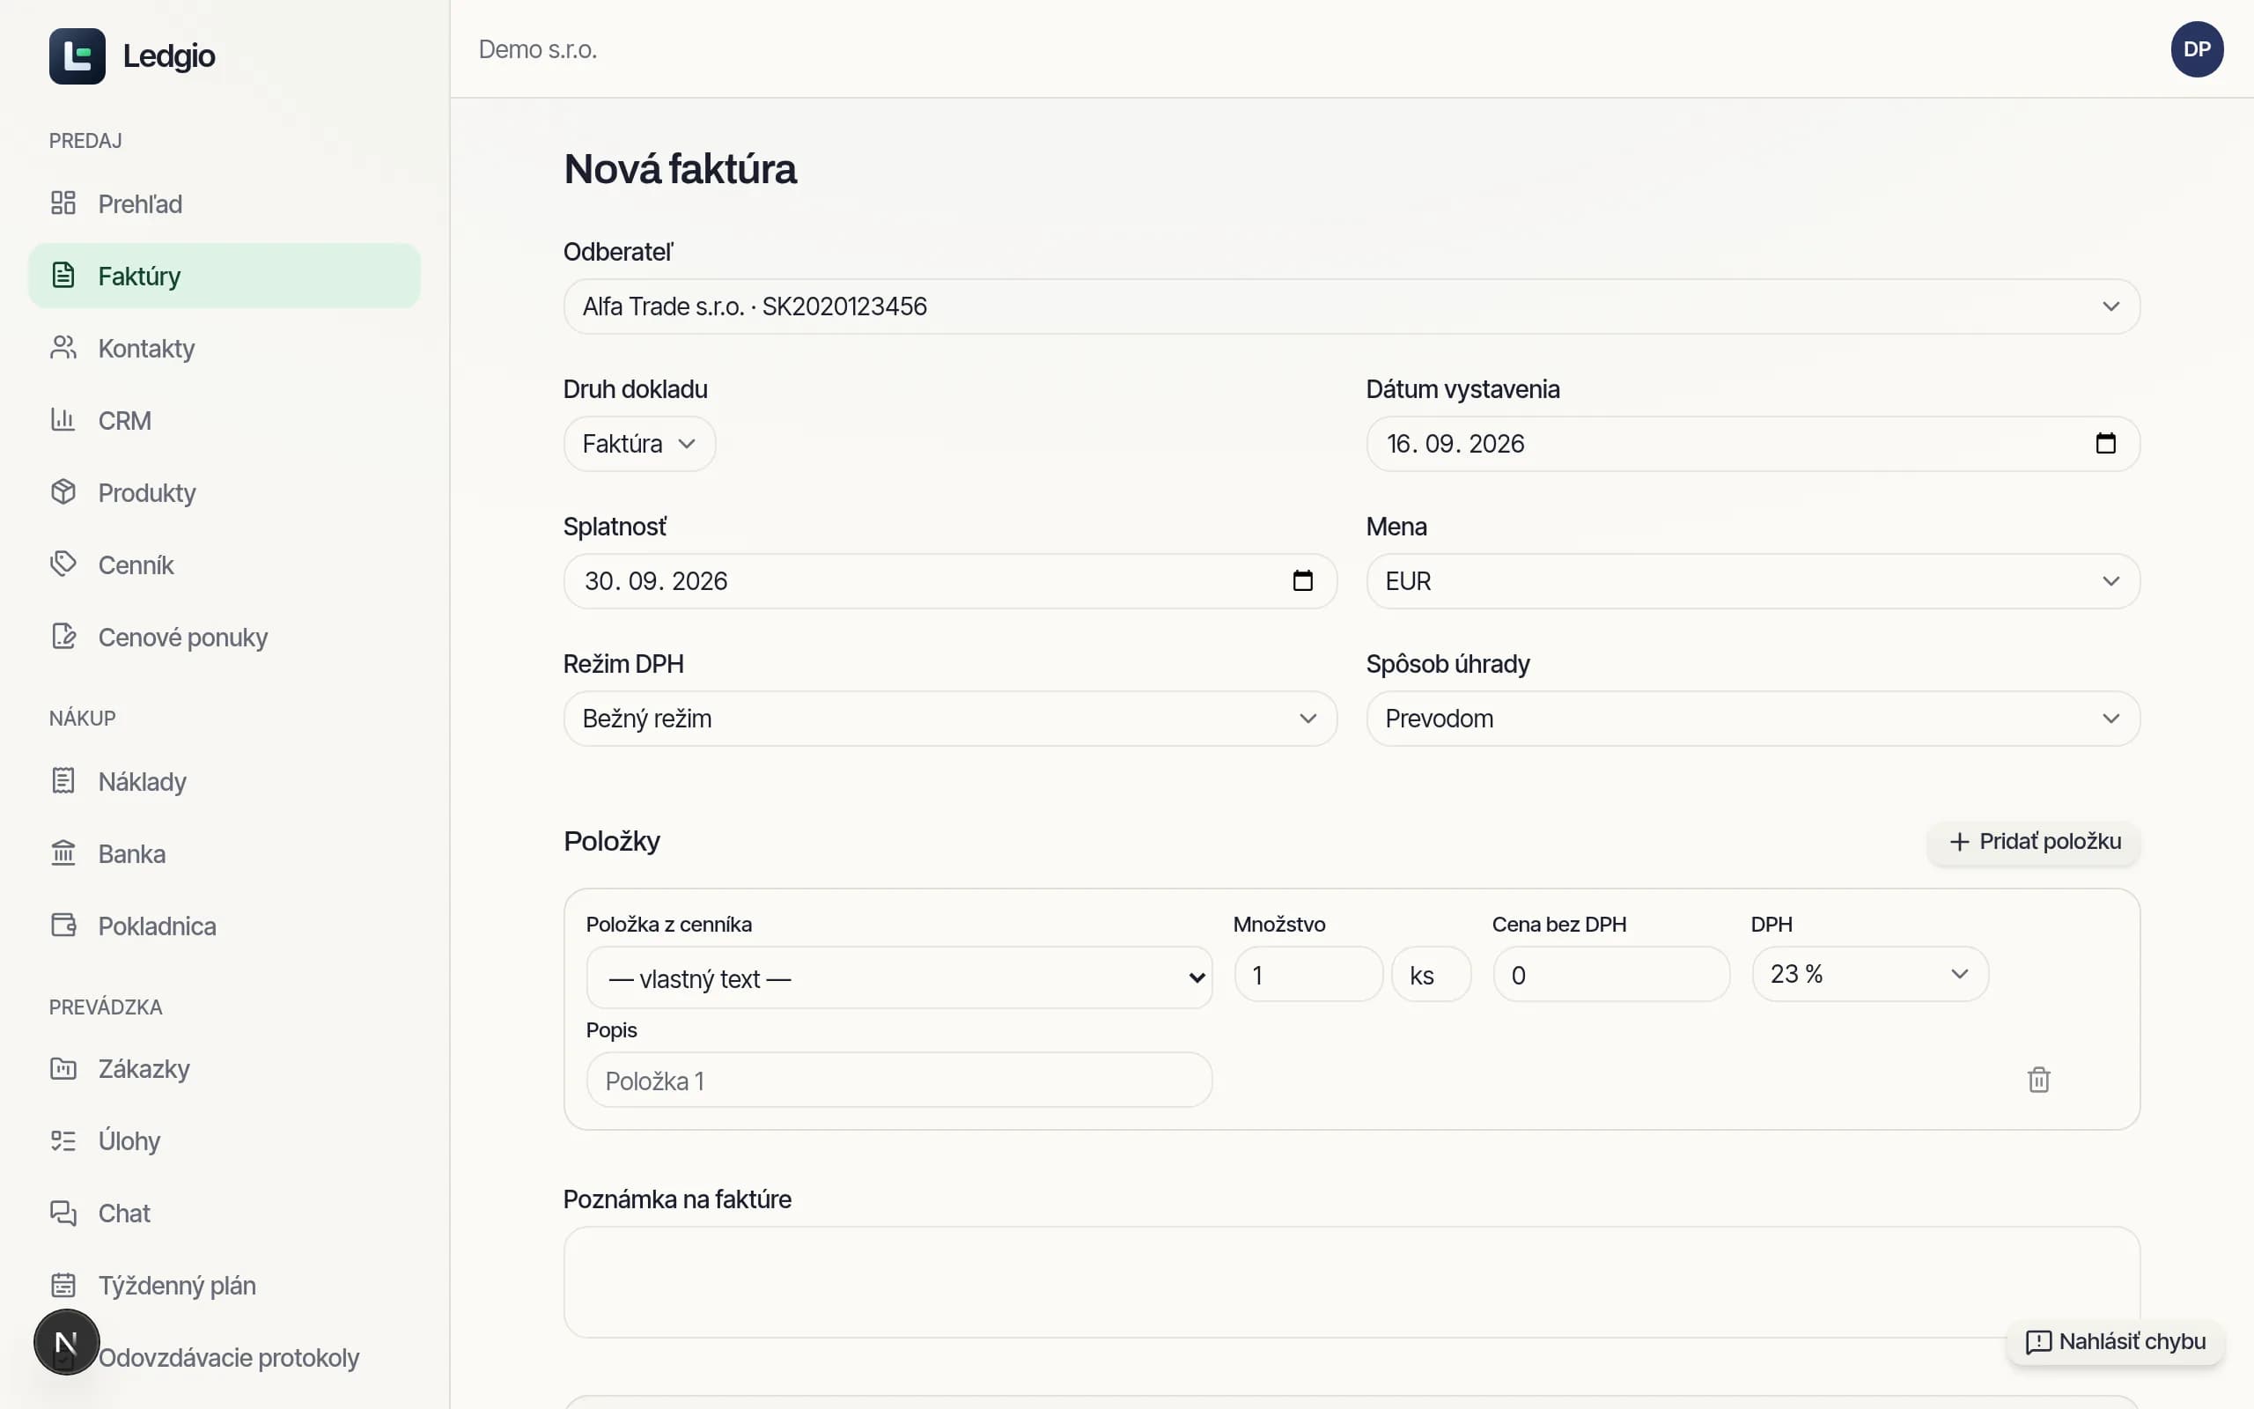Click Pridať položku button
This screenshot has width=2254, height=1409.
2034,842
